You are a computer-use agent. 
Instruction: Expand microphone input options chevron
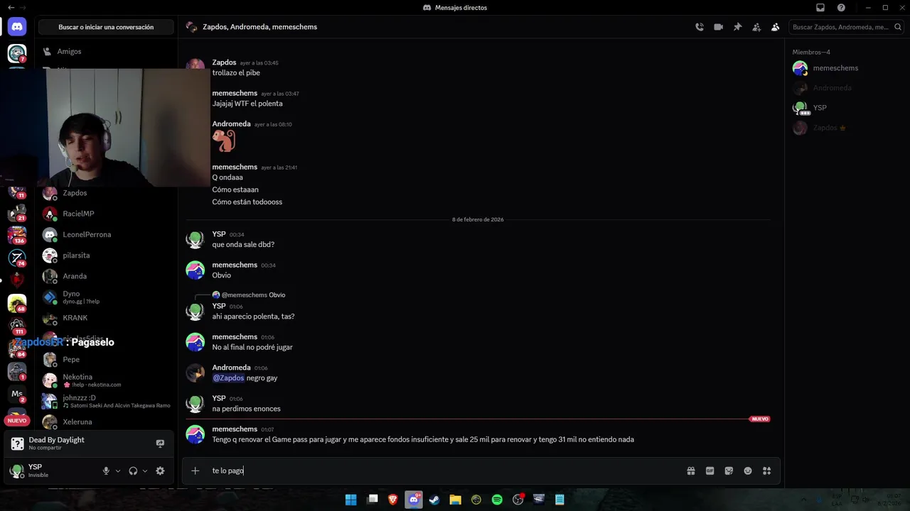[118, 471]
